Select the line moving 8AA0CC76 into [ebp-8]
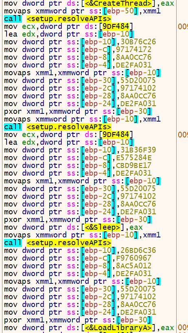The height and width of the screenshot is (333, 188). click(x=78, y=57)
